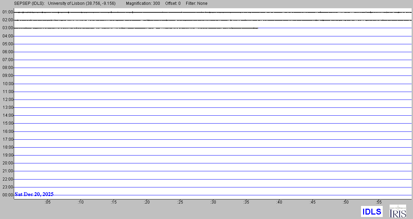Image resolution: width=413 pixels, height=219 pixels.
Task: Select the 03:00 hour label
Action: pos(8,28)
